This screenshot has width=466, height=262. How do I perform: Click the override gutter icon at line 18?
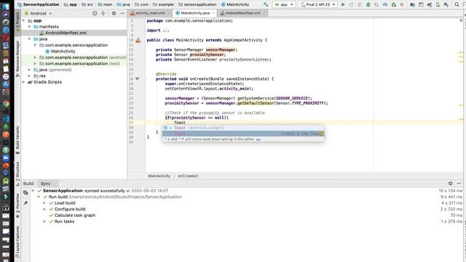coord(138,79)
